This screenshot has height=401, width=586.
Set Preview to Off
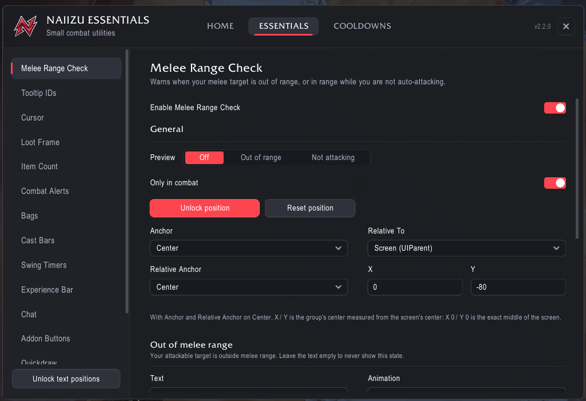(205, 158)
